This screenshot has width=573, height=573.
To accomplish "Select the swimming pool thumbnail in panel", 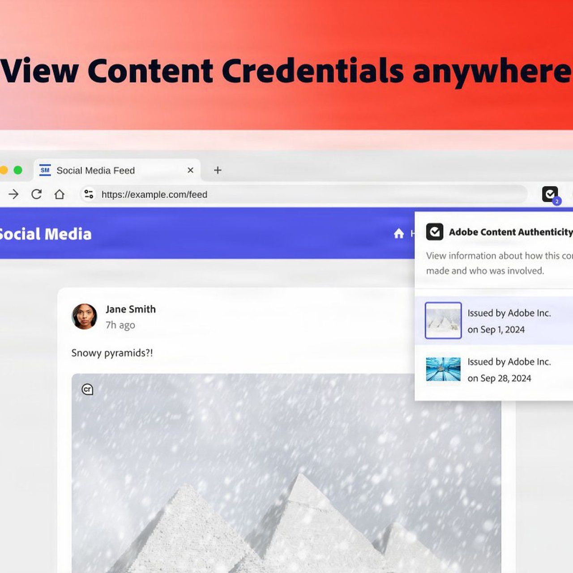I will pyautogui.click(x=443, y=369).
